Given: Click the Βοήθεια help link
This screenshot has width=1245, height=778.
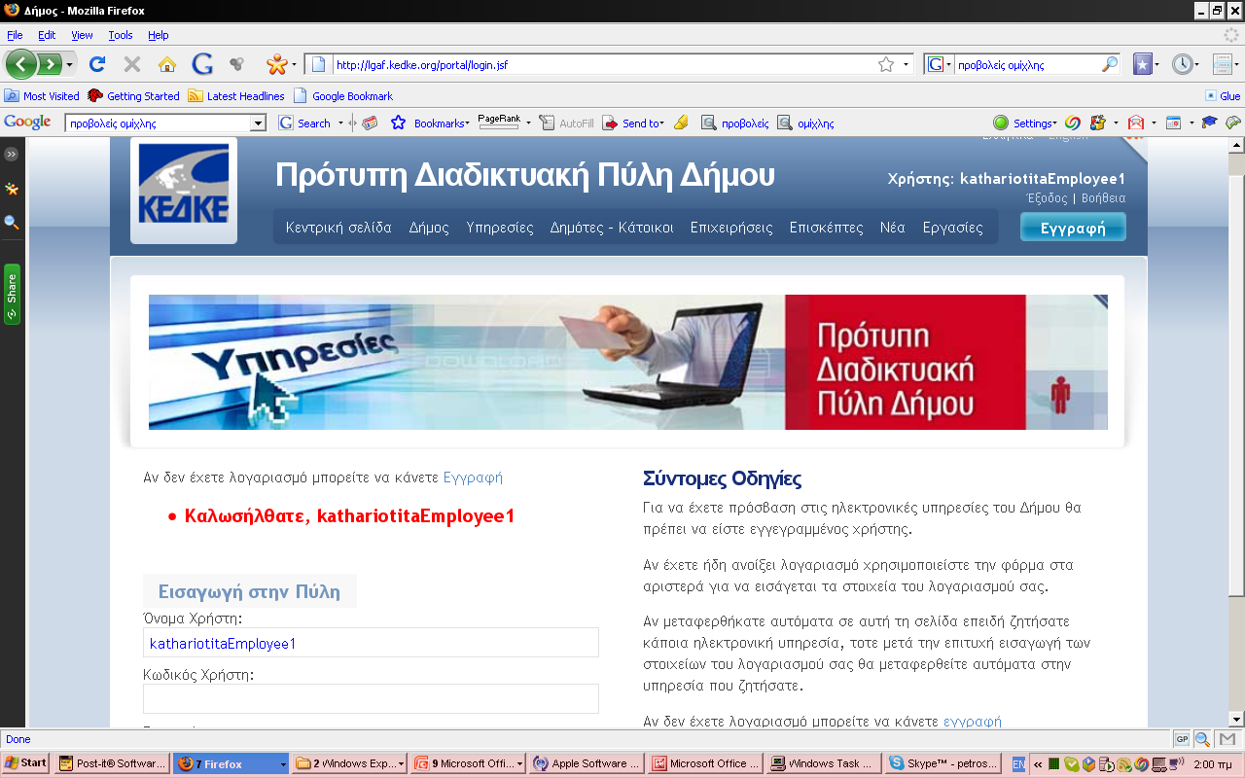Looking at the screenshot, I should (x=1103, y=198).
